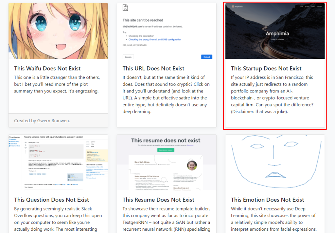Open the anime waifu face thumbnail
Screen dimensions: 335x233
coord(58,31)
